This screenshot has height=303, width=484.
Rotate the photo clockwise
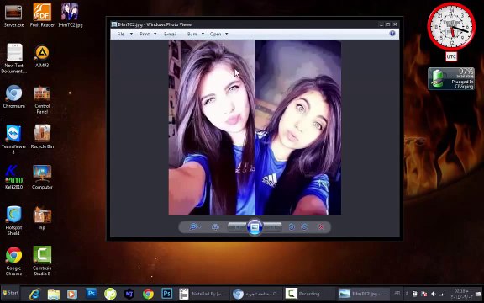[304, 227]
